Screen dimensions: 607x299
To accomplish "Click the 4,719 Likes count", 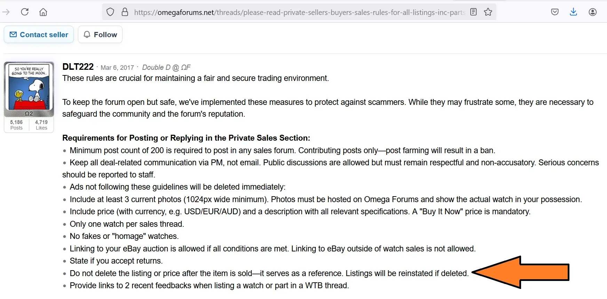I will pos(41,125).
